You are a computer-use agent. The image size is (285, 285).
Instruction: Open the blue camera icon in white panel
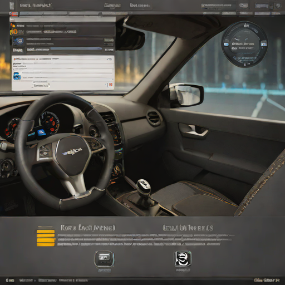[17, 76]
